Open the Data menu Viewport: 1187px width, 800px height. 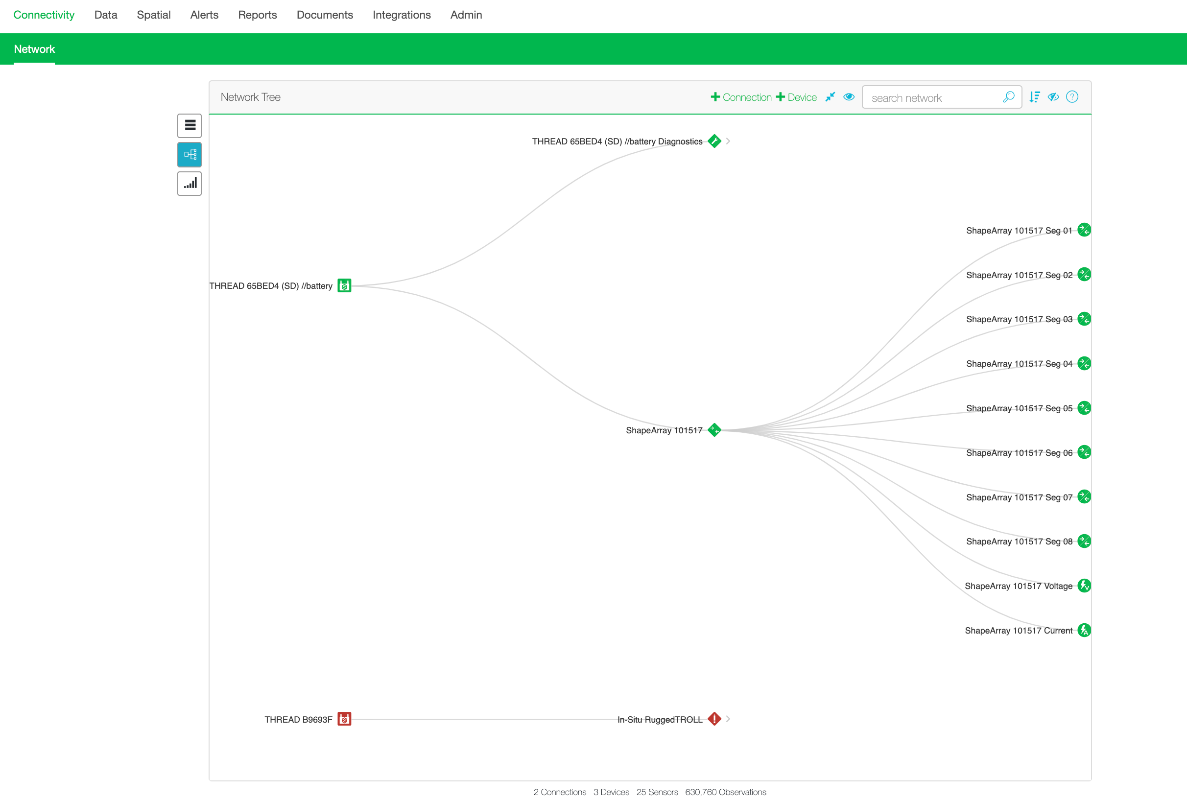(106, 15)
